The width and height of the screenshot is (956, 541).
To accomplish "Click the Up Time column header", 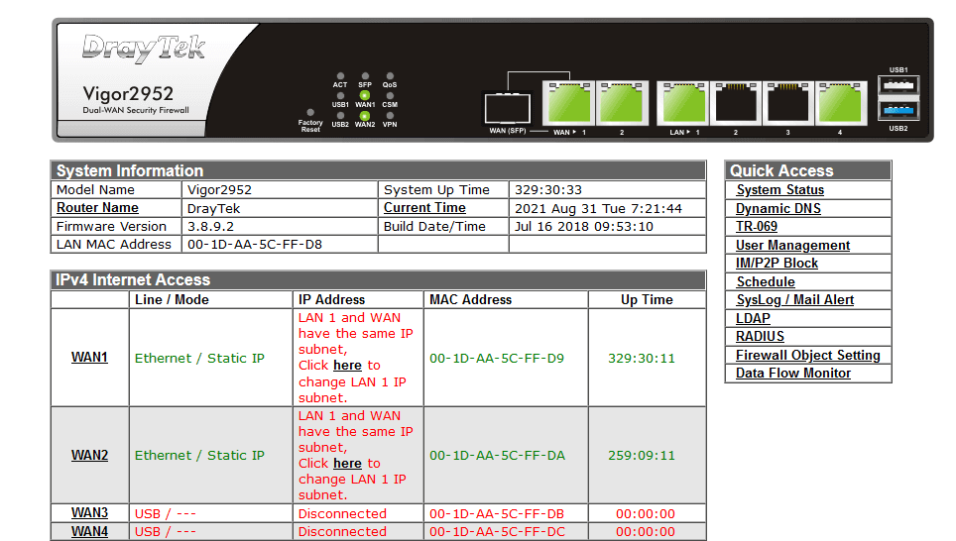I will [x=647, y=300].
